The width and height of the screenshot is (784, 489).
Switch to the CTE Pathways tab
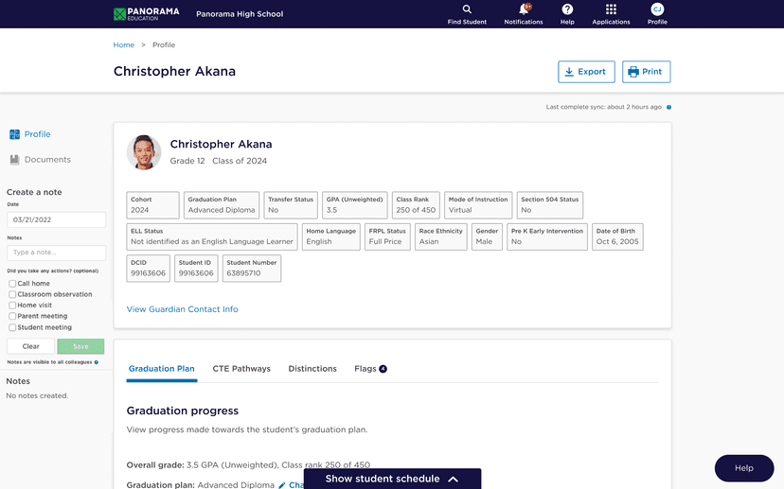click(x=241, y=369)
